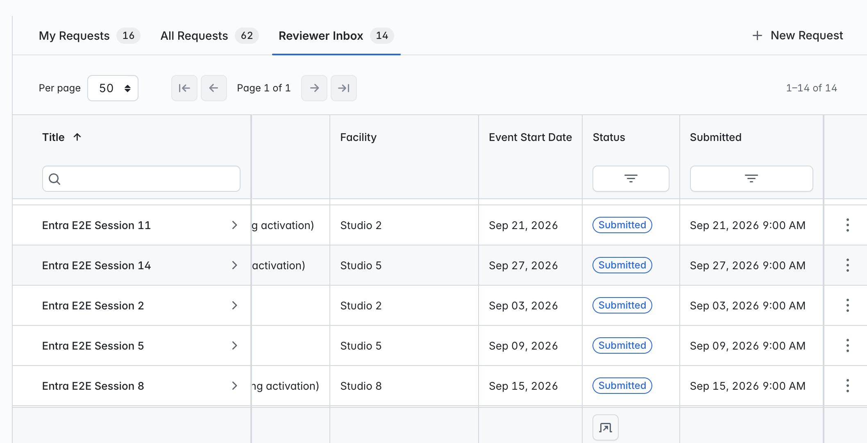Image resolution: width=867 pixels, height=443 pixels.
Task: Click the Submitted badge for Session 5
Action: coord(622,345)
